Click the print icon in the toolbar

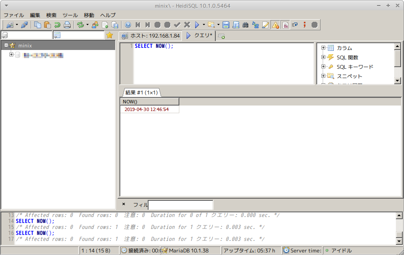(67, 25)
